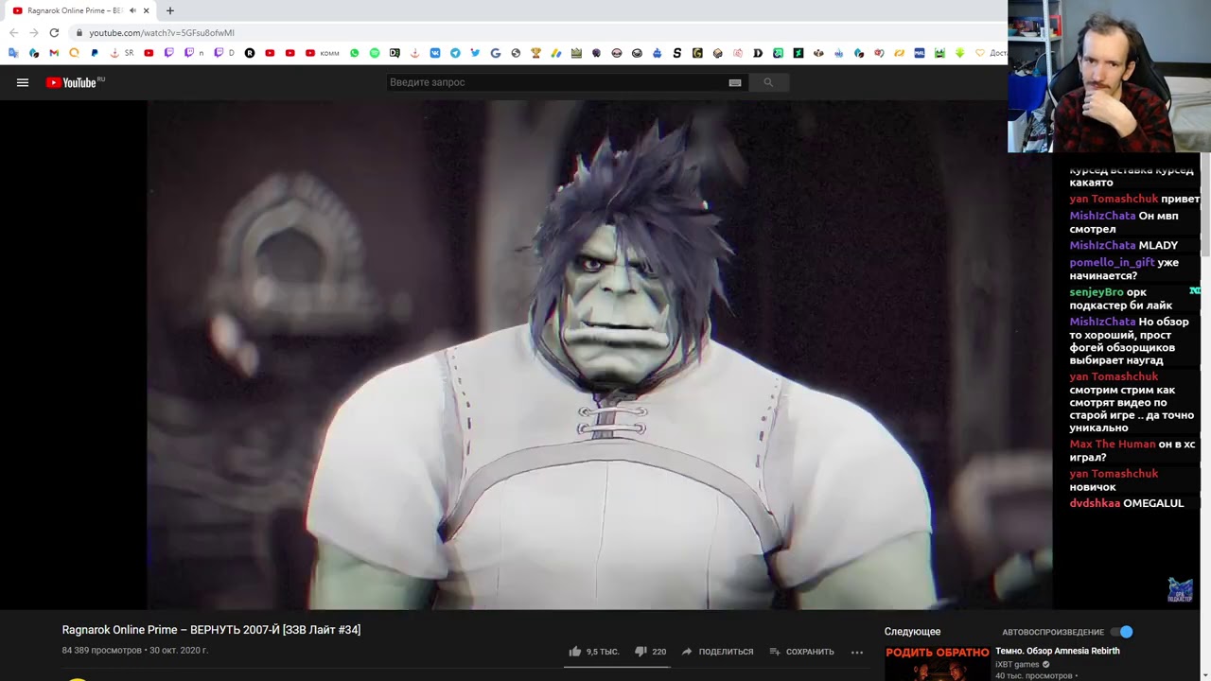Like the video (9,5 тыс.)
Viewport: 1211px width, 681px height.
click(593, 651)
